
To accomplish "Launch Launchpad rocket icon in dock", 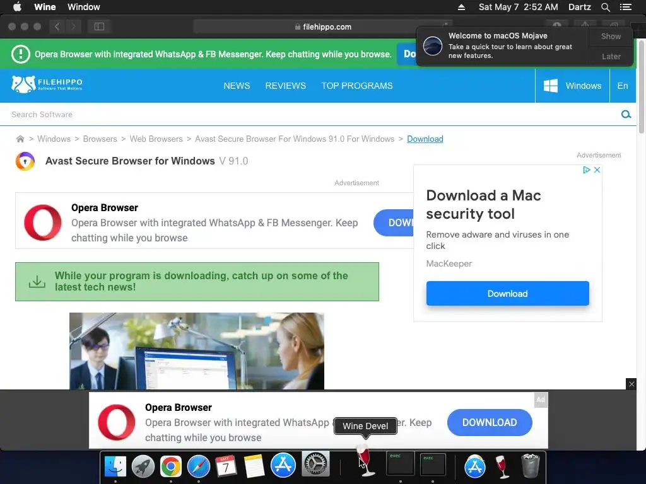I will [143, 466].
